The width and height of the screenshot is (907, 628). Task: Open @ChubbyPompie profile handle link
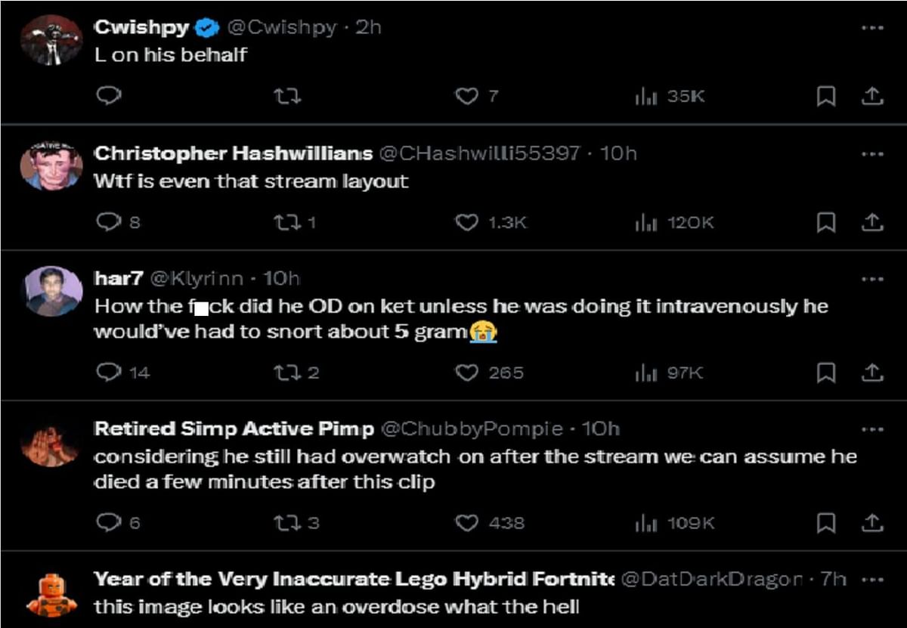pos(472,429)
